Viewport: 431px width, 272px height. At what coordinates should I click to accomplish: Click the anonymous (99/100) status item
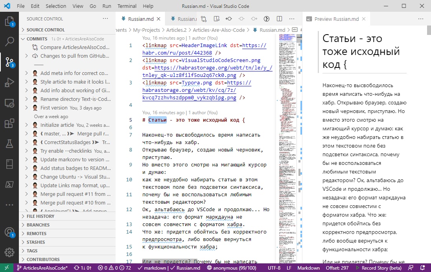pos(231,268)
